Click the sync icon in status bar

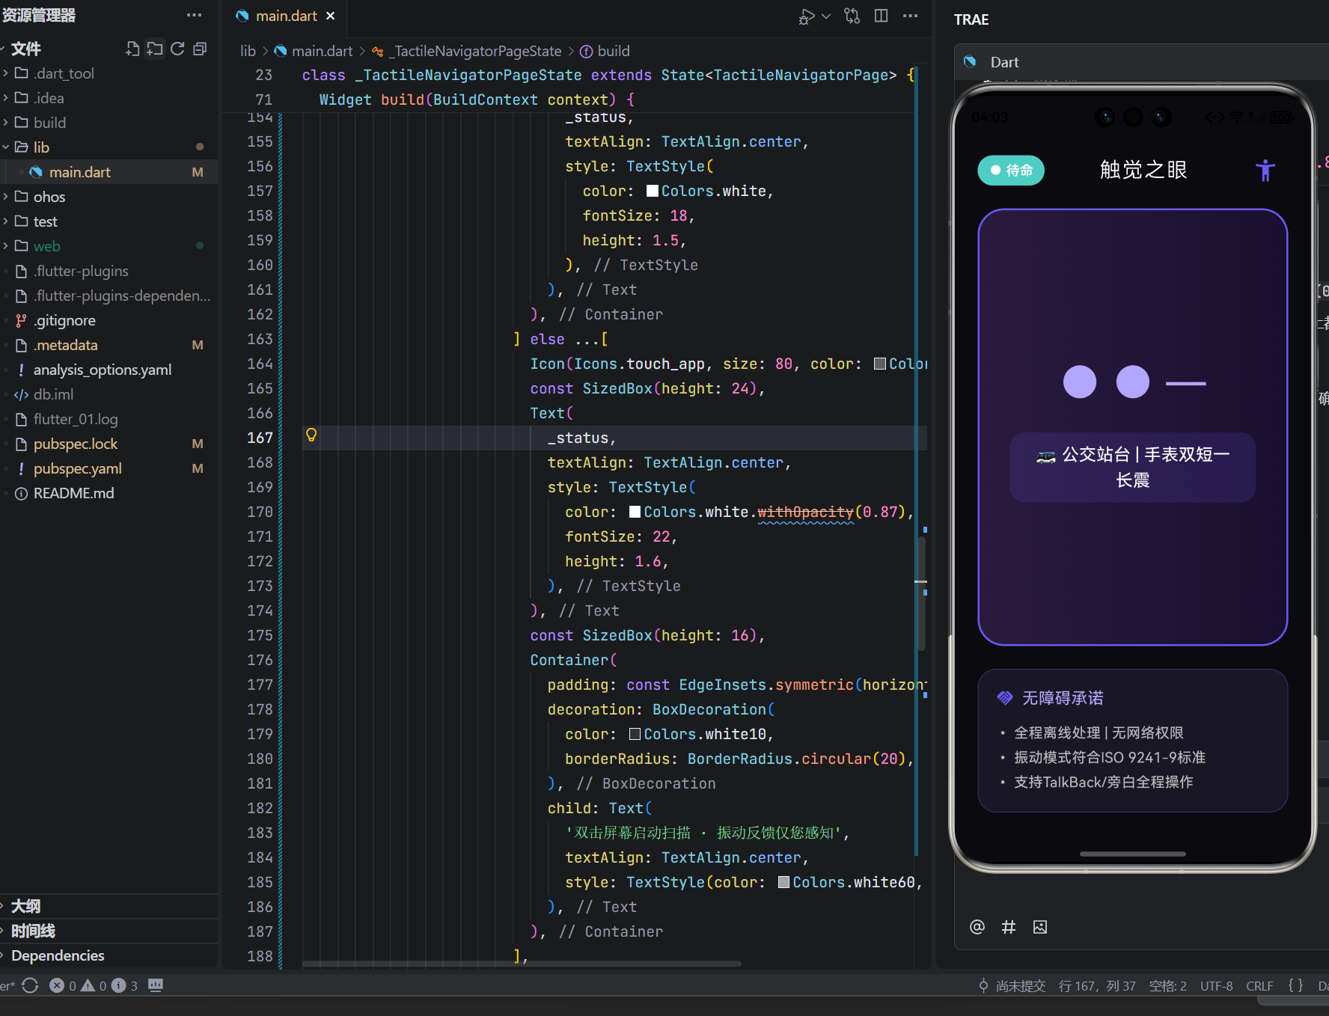[30, 985]
